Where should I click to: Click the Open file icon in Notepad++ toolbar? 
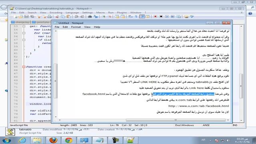[21, 17]
